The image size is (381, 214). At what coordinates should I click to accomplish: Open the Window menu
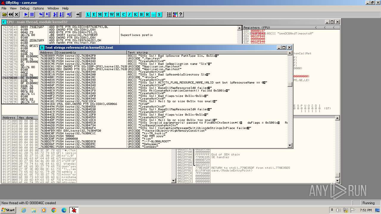[53, 8]
